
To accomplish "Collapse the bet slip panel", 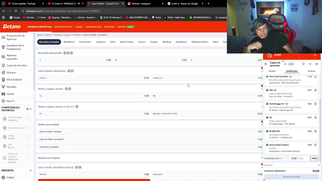I will [315, 55].
